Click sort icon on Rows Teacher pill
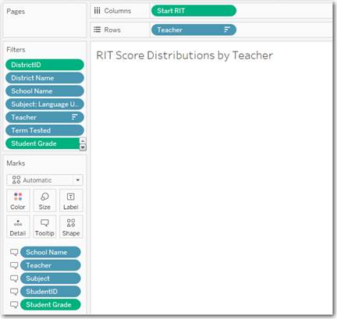The height and width of the screenshot is (319, 337). (227, 30)
